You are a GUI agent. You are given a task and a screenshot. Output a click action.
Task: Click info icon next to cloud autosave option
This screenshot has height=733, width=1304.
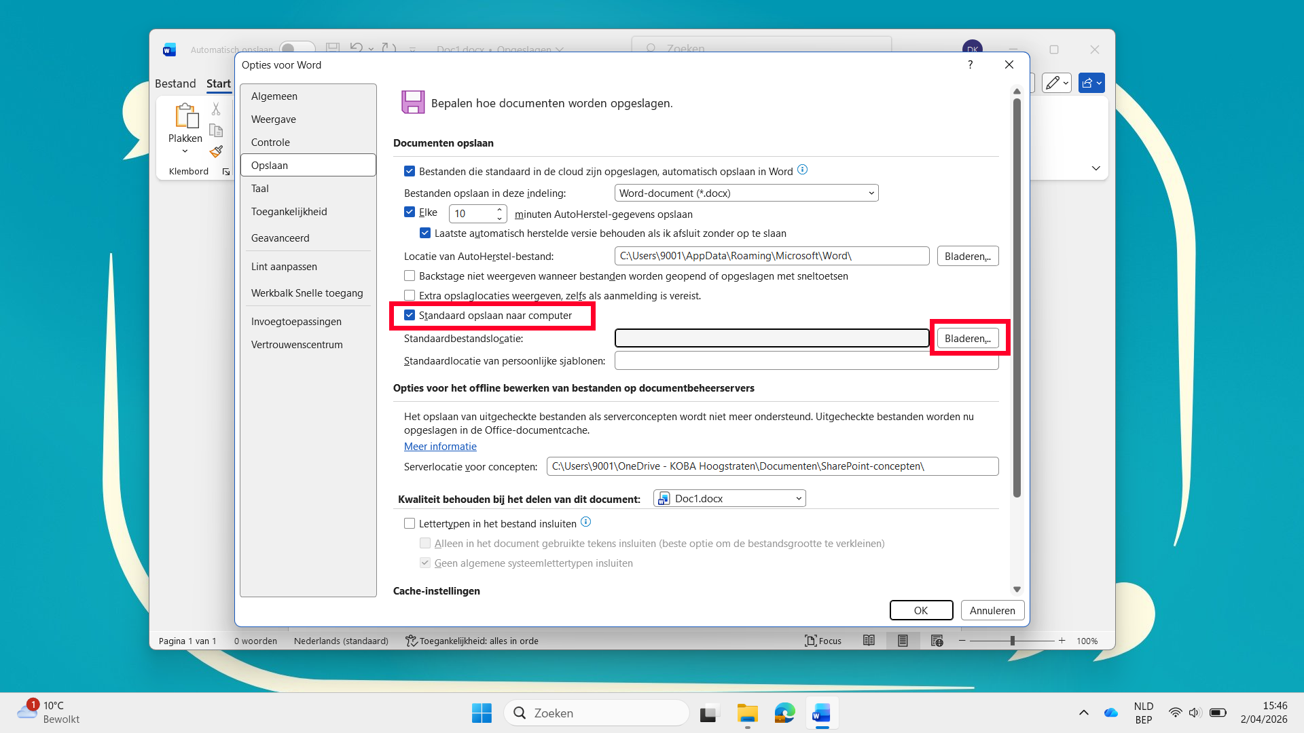pyautogui.click(x=802, y=170)
